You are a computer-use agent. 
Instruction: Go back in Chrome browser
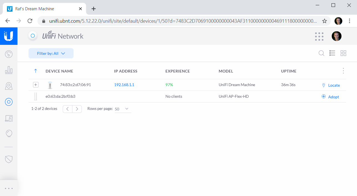(x=7, y=21)
